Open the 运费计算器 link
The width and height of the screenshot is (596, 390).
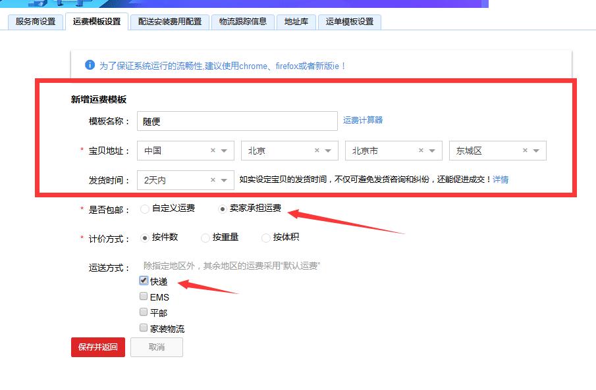click(362, 121)
